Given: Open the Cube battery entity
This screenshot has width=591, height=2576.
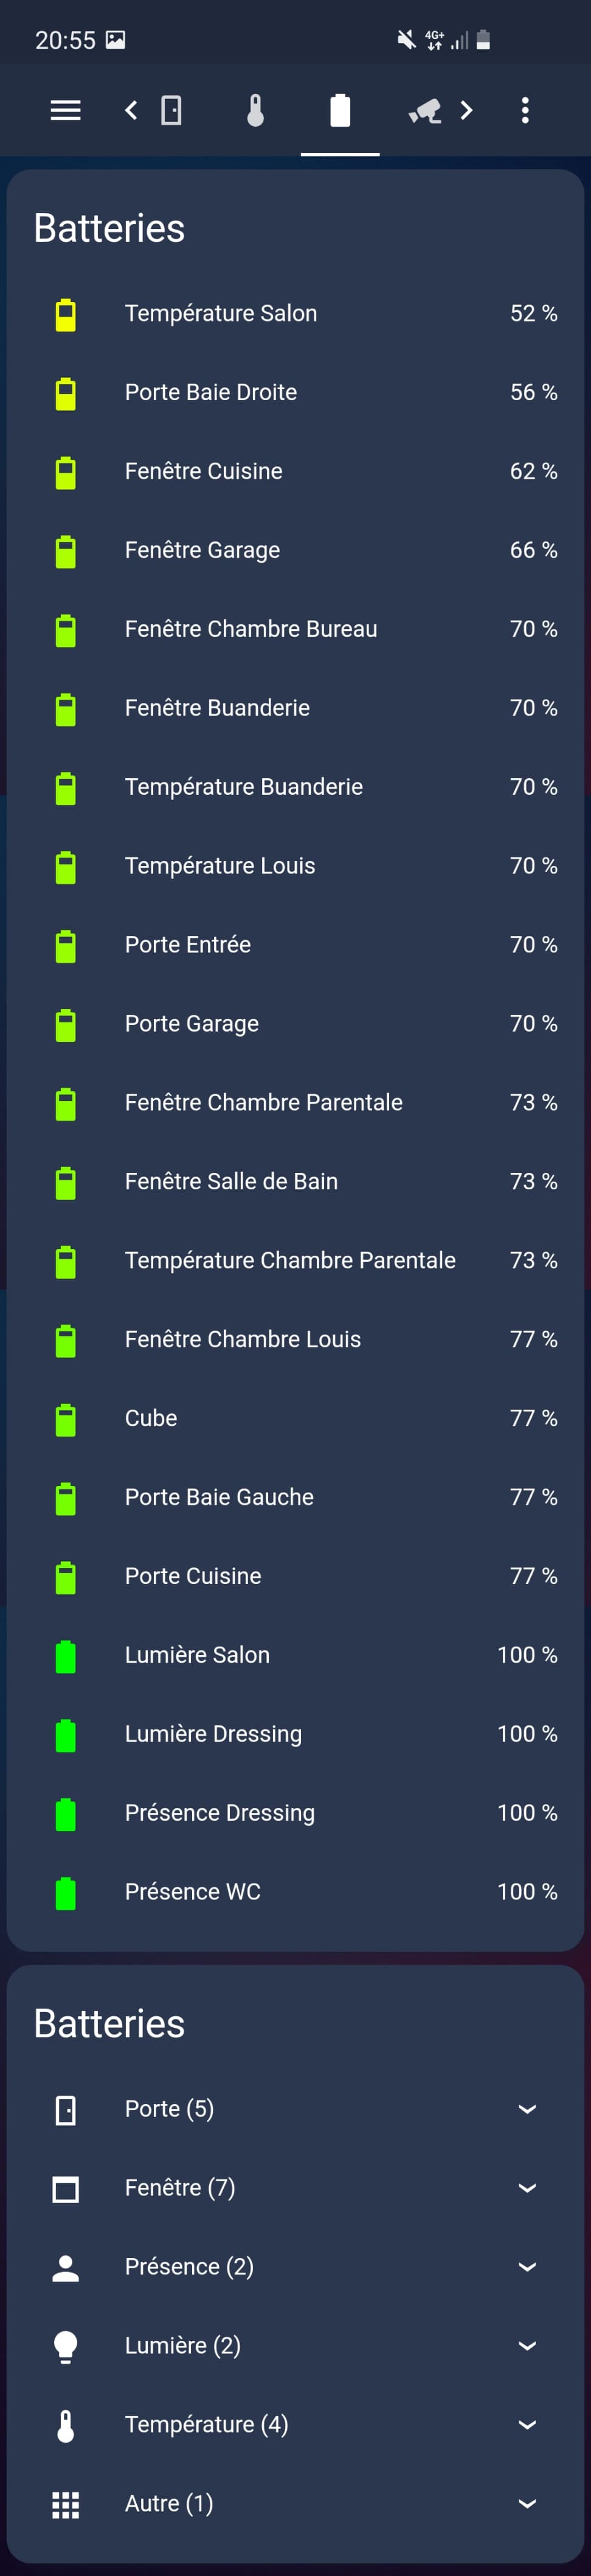Looking at the screenshot, I should click(295, 1418).
